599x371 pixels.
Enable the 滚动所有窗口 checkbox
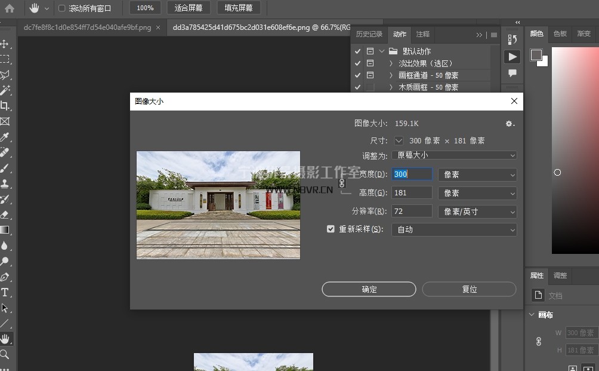pos(62,8)
